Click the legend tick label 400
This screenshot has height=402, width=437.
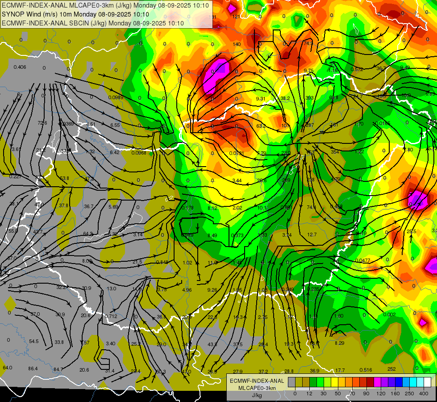[424, 394]
